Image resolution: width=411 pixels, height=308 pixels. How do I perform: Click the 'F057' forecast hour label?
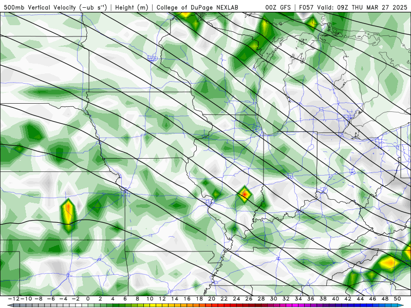point(306,7)
